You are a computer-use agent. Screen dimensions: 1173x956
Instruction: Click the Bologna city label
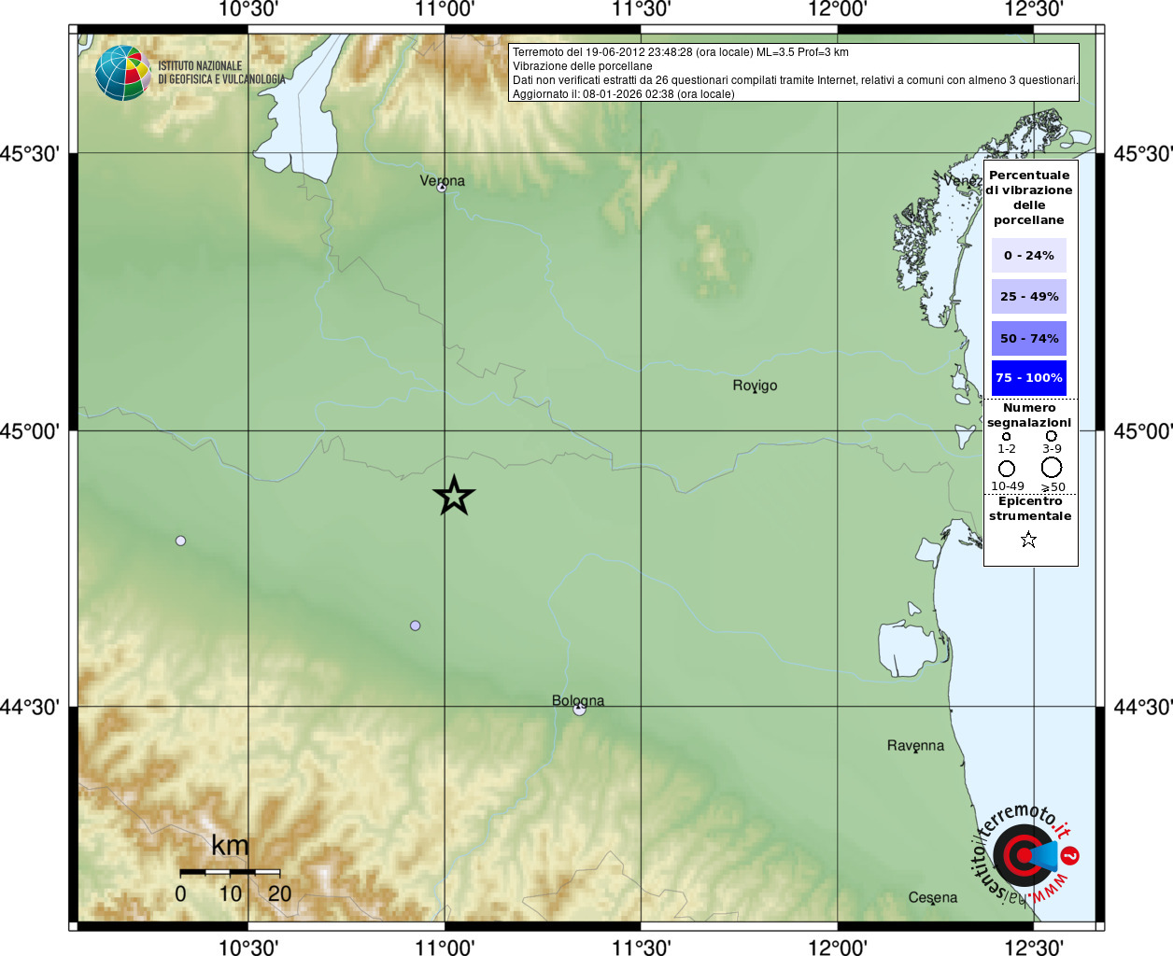point(578,700)
